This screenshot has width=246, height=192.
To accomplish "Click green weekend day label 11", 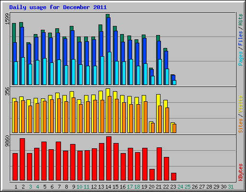I will pyautogui.click(x=86, y=187).
